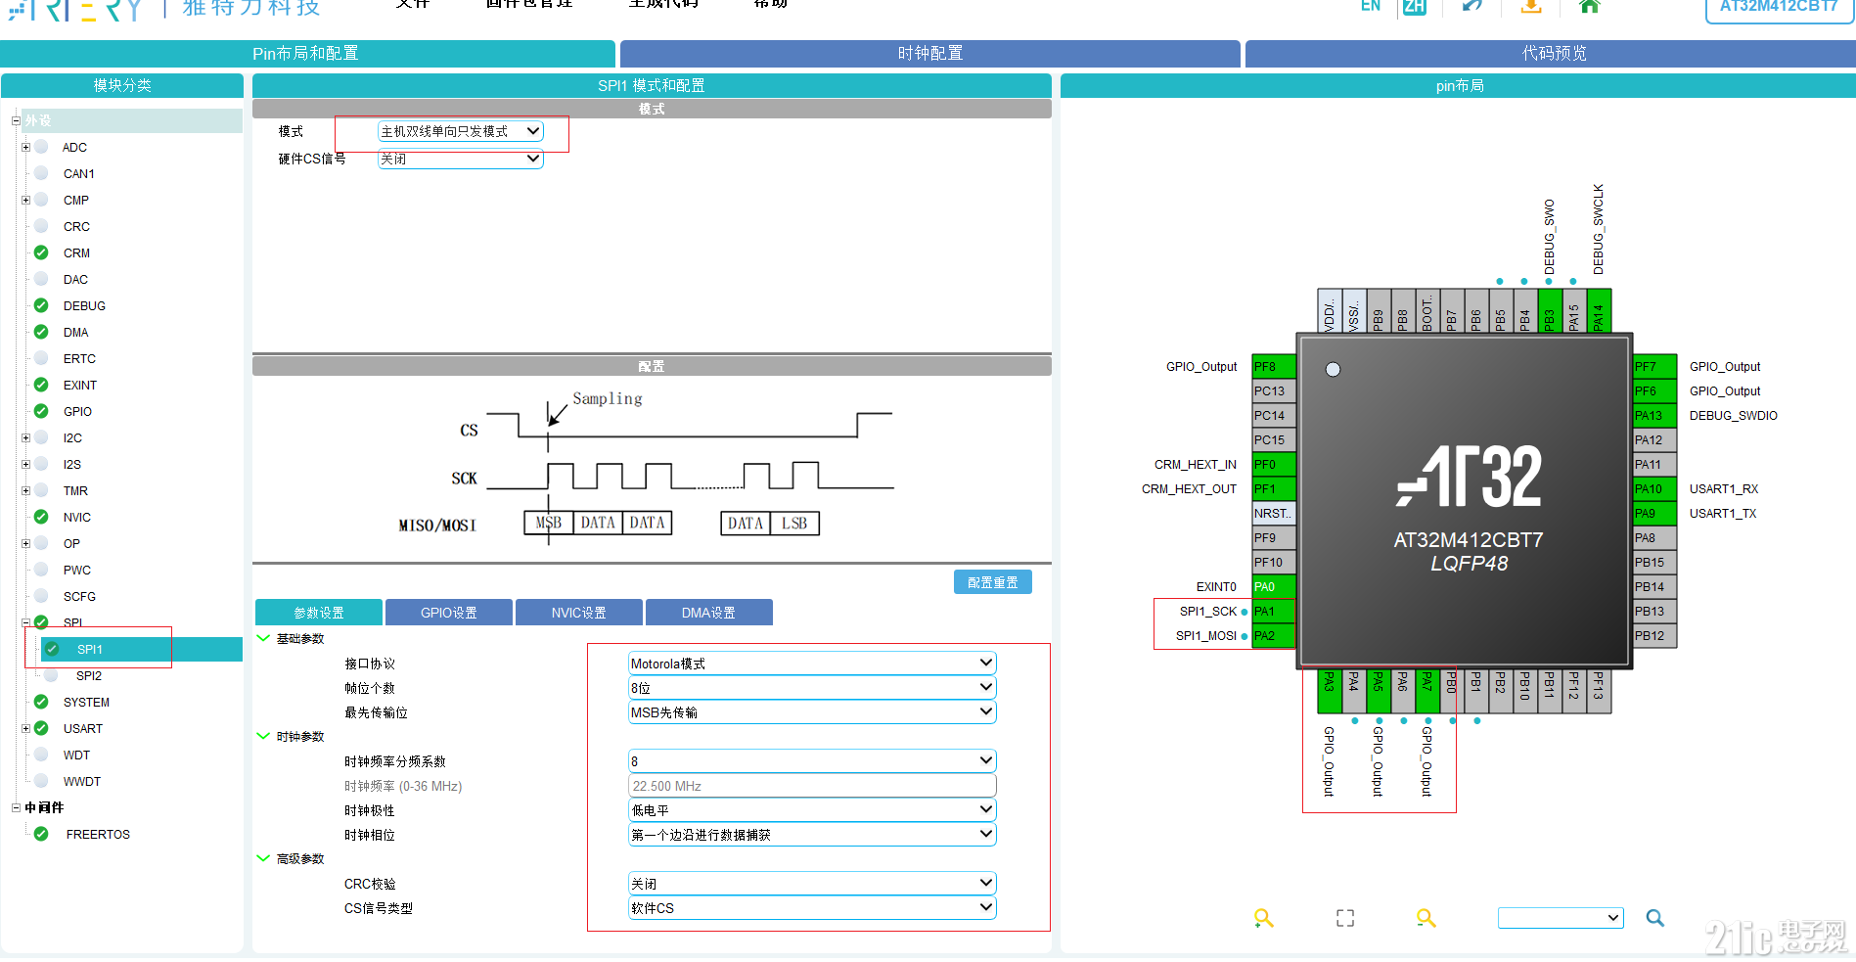Click the gray status circle next to DAC

point(41,279)
